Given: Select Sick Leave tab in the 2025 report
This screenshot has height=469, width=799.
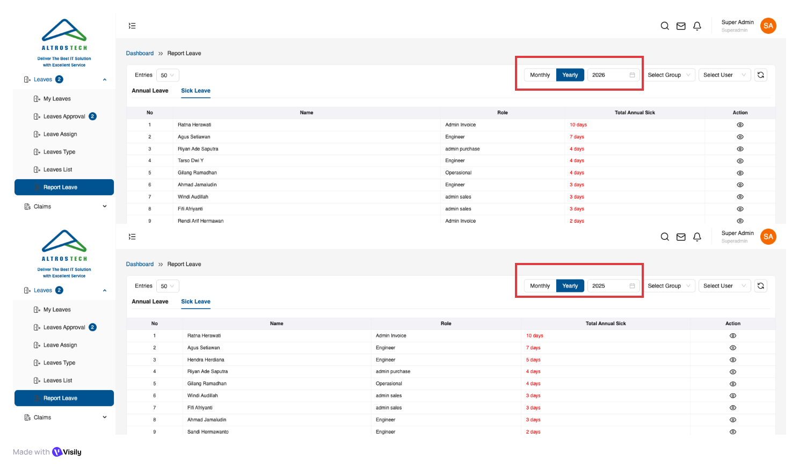Looking at the screenshot, I should [195, 302].
